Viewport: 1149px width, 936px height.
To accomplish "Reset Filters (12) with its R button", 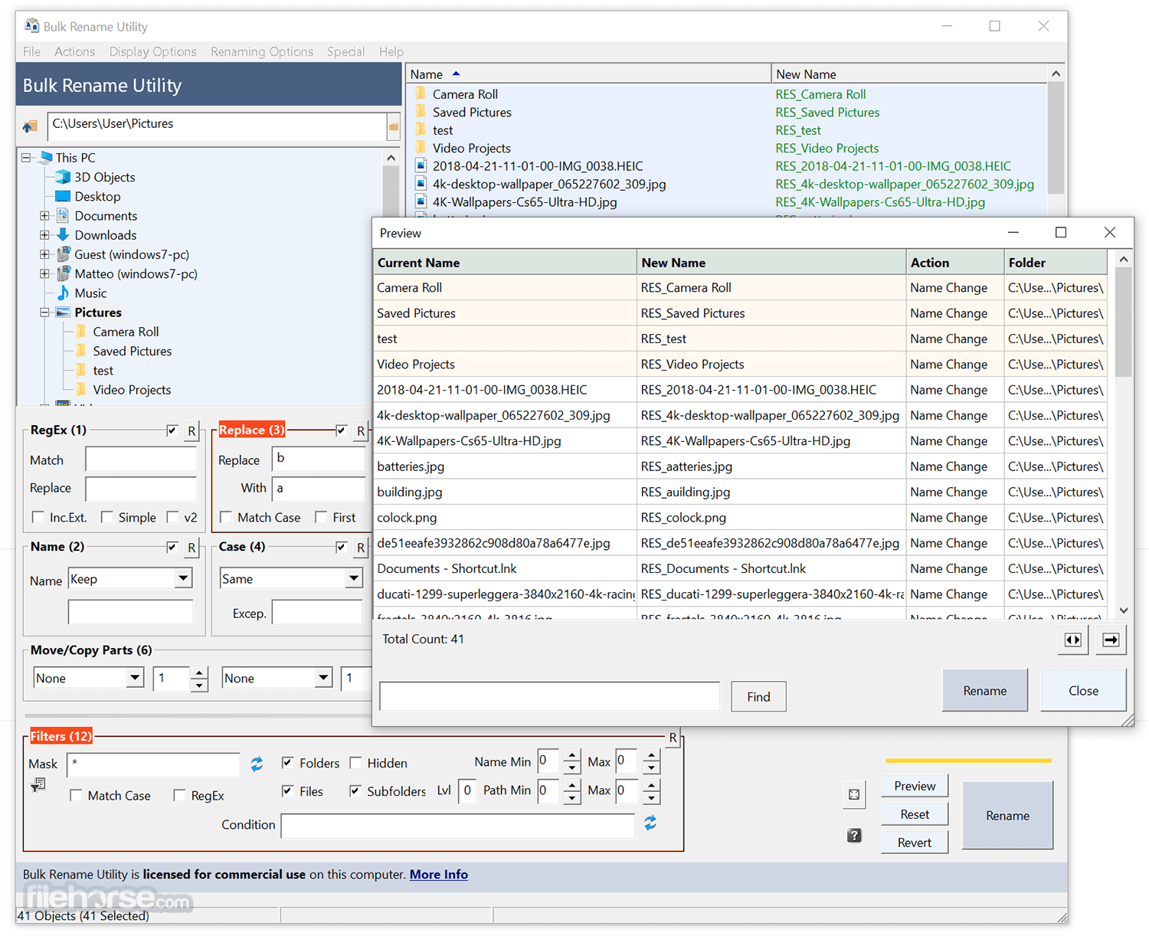I will (673, 738).
